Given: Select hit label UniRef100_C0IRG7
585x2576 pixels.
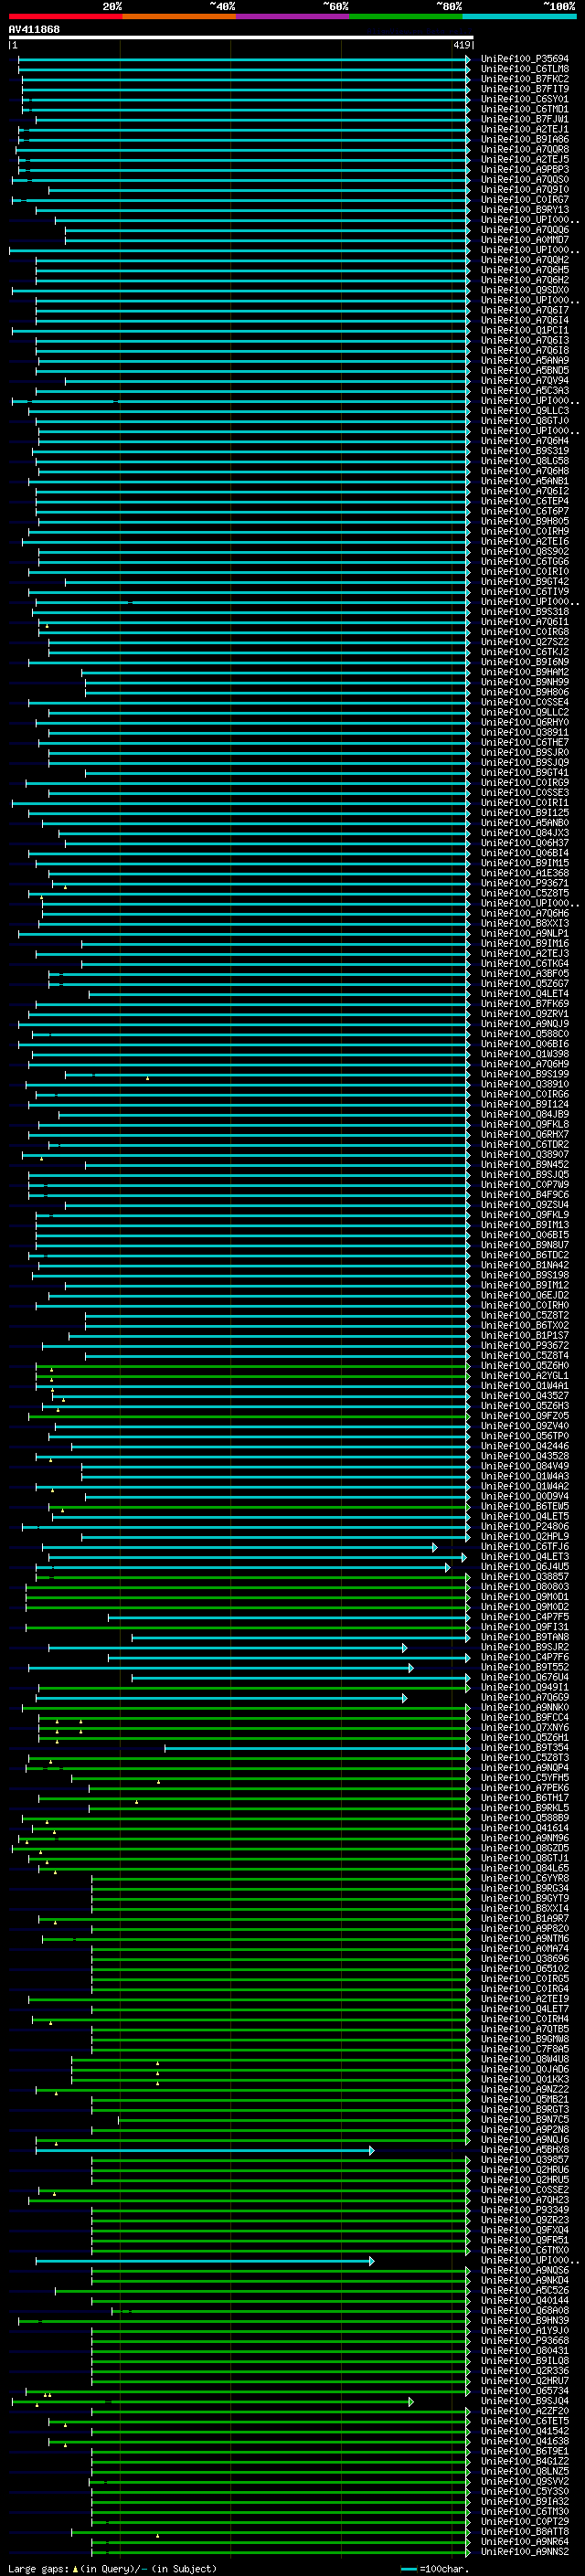Looking at the screenshot, I should click(524, 200).
